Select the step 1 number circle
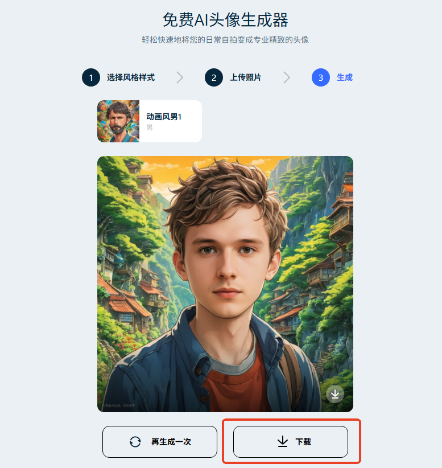The width and height of the screenshot is (442, 468). pyautogui.click(x=91, y=77)
